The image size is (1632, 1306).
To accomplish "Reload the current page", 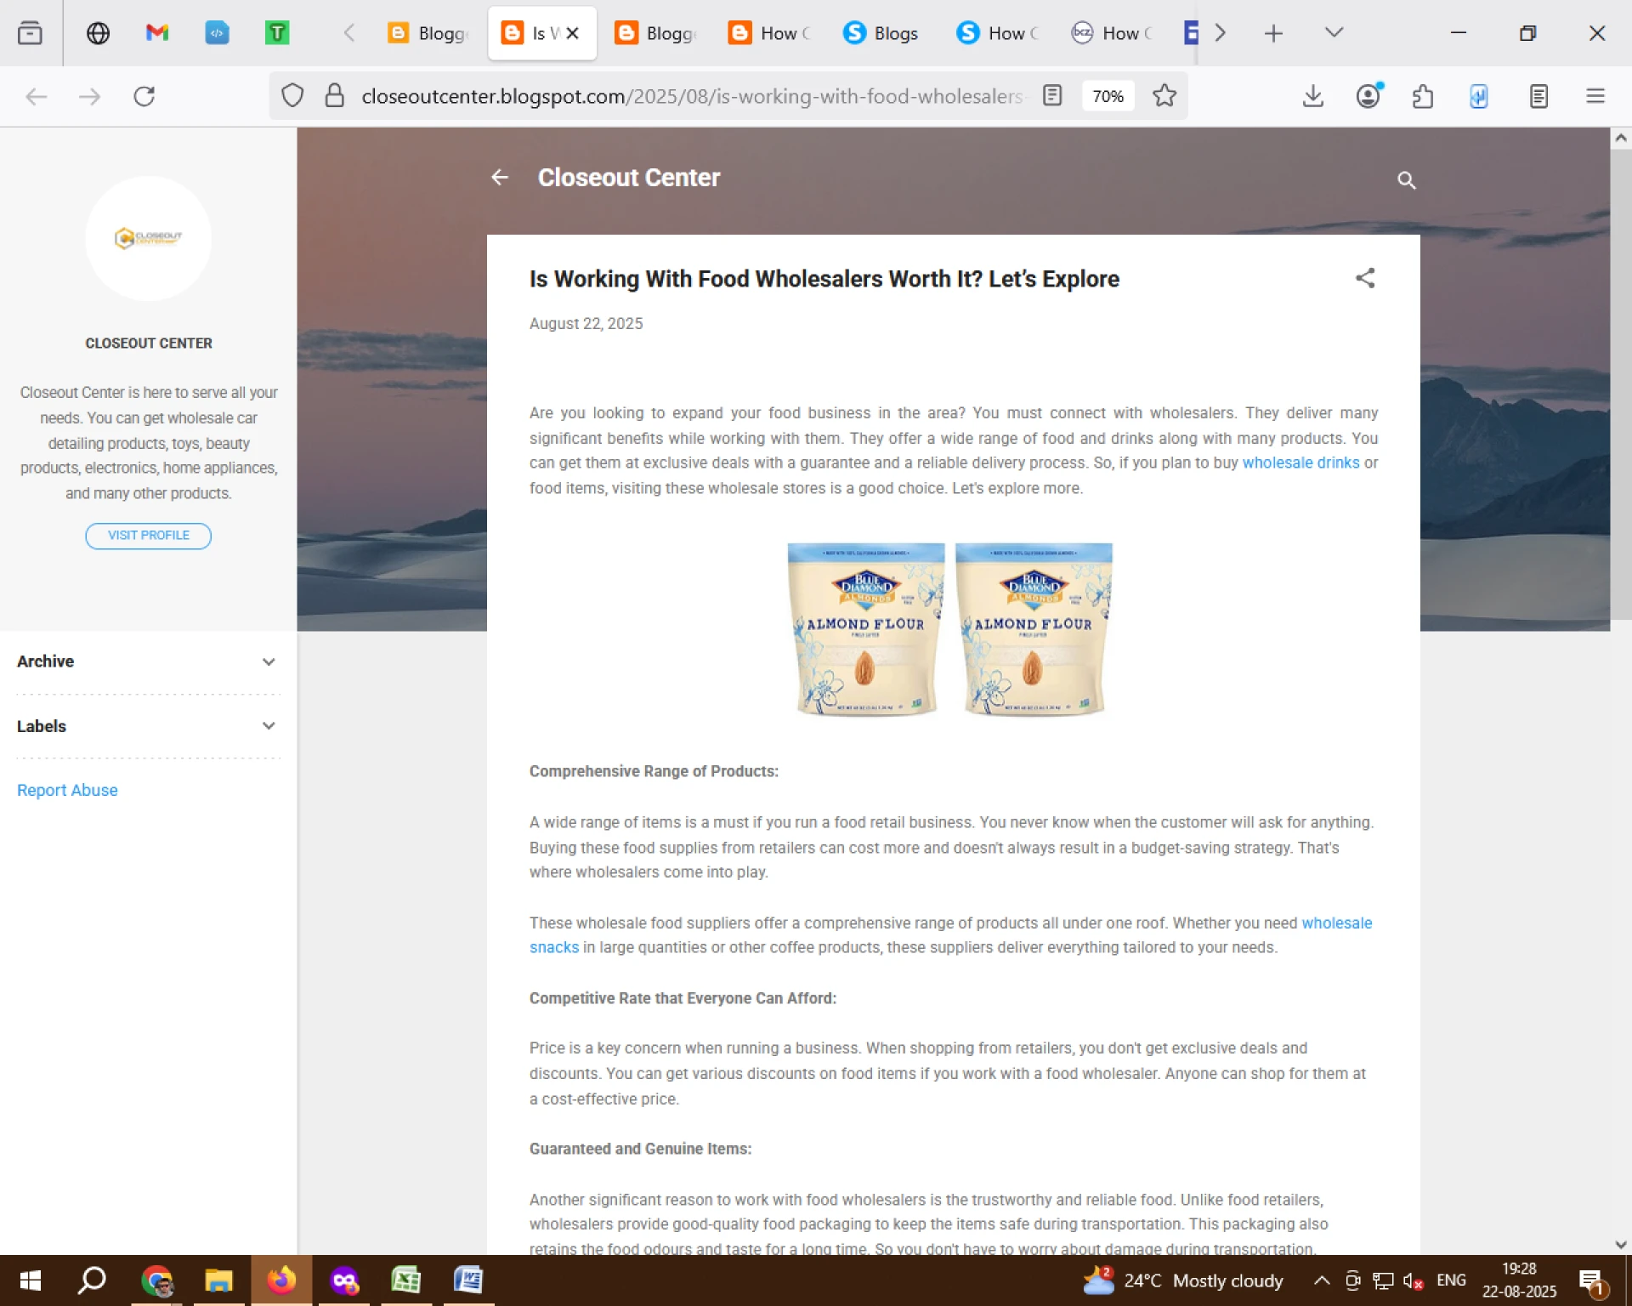I will 144,96.
